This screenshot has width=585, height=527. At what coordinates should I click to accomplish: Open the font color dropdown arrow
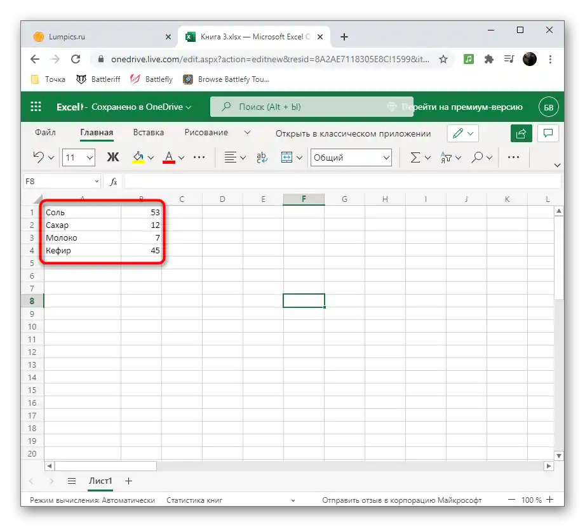(x=181, y=157)
